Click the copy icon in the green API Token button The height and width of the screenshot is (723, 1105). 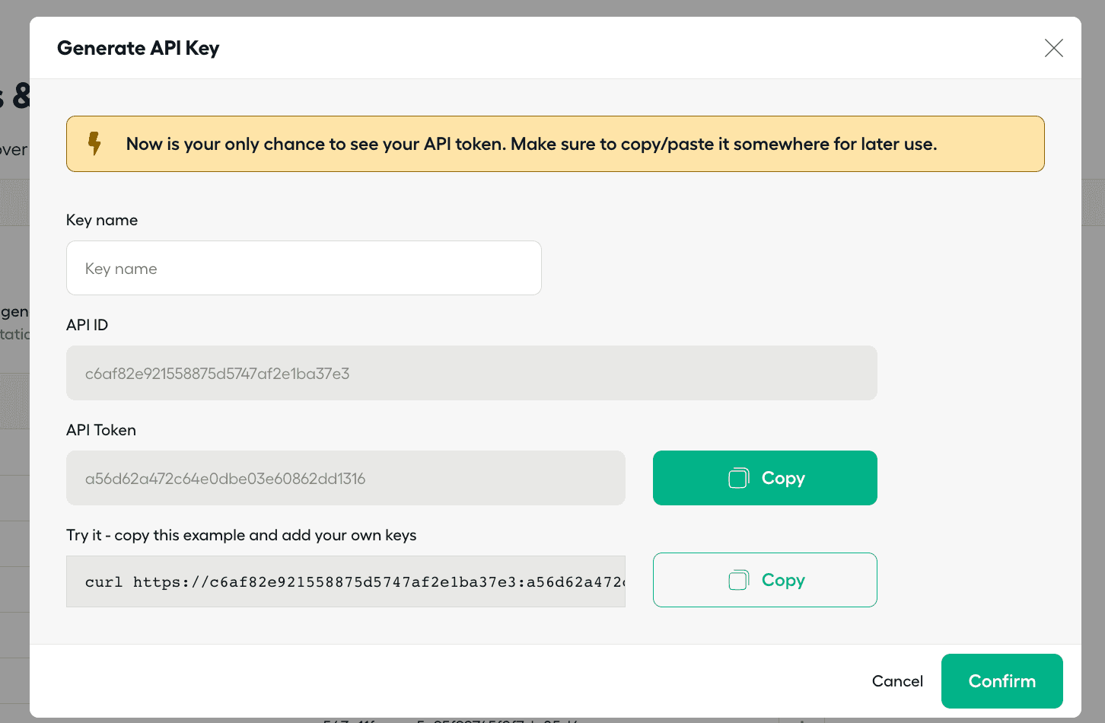coord(738,478)
